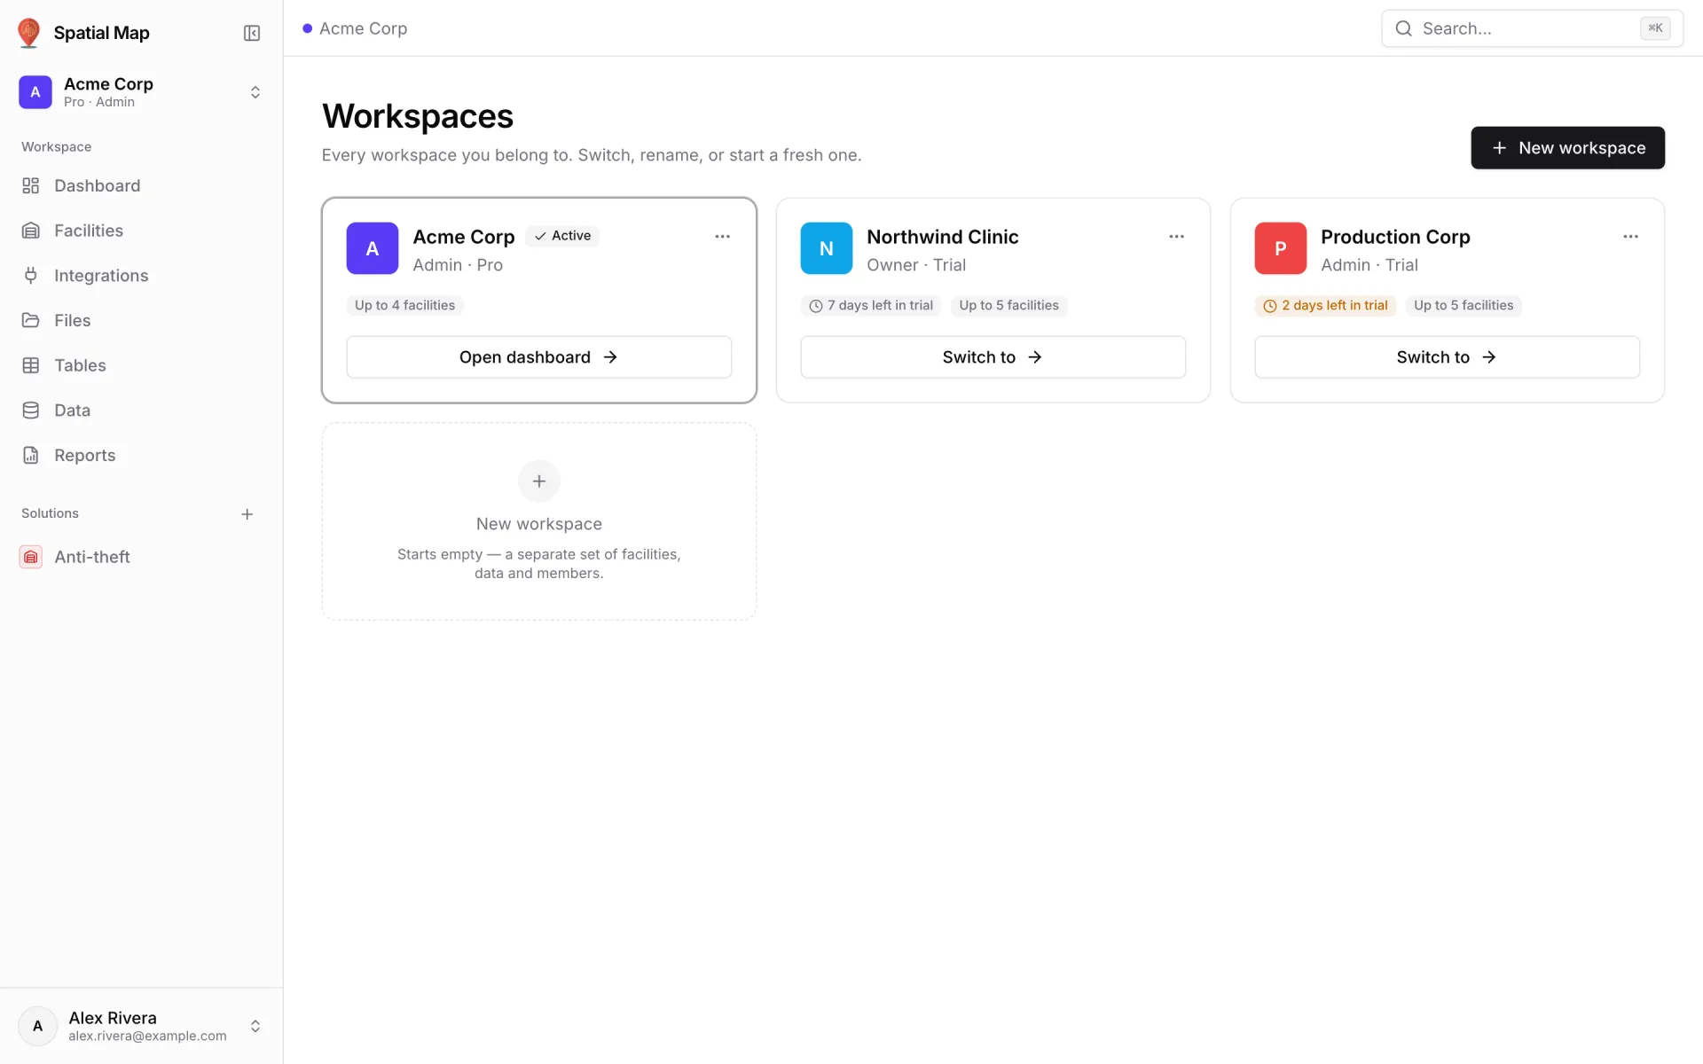
Task: Switch to Northwind Clinic workspace
Action: 993,357
